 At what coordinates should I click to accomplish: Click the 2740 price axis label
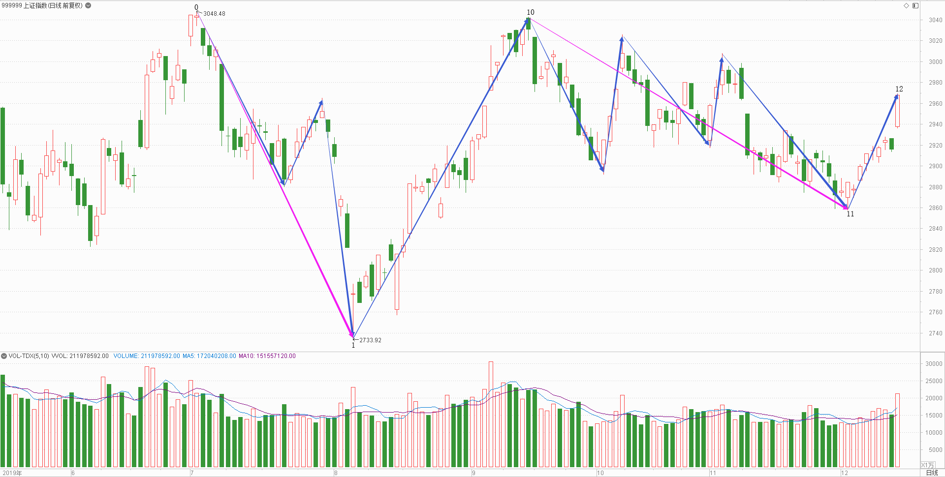pyautogui.click(x=935, y=333)
